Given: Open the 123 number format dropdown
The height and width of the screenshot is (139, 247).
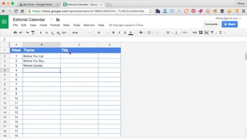Looking at the screenshot, I should (64, 32).
